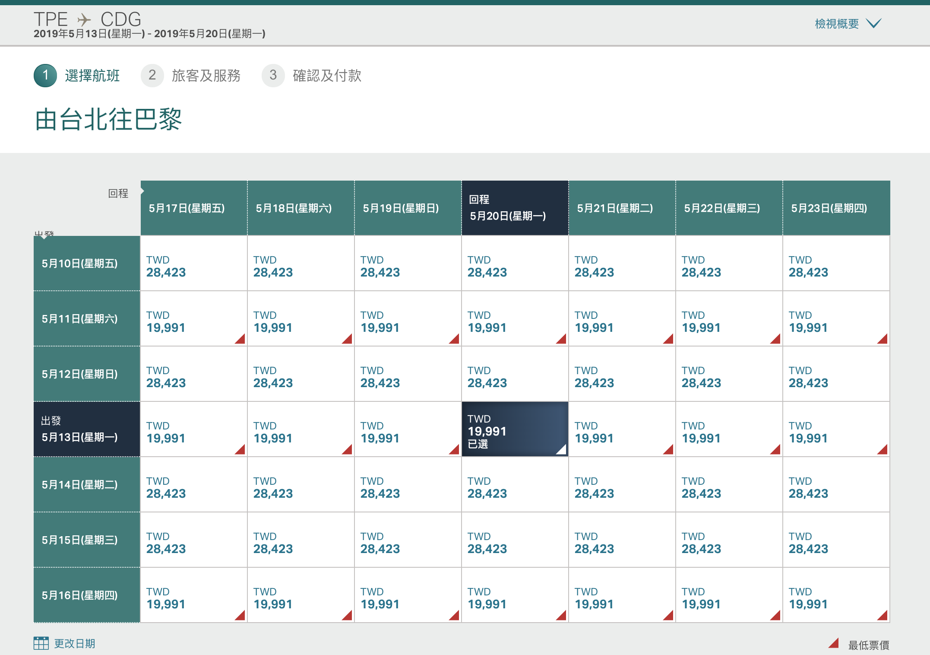Click the selected TWD 19,991 已選 fare cell
The width and height of the screenshot is (930, 655).
[x=515, y=429]
